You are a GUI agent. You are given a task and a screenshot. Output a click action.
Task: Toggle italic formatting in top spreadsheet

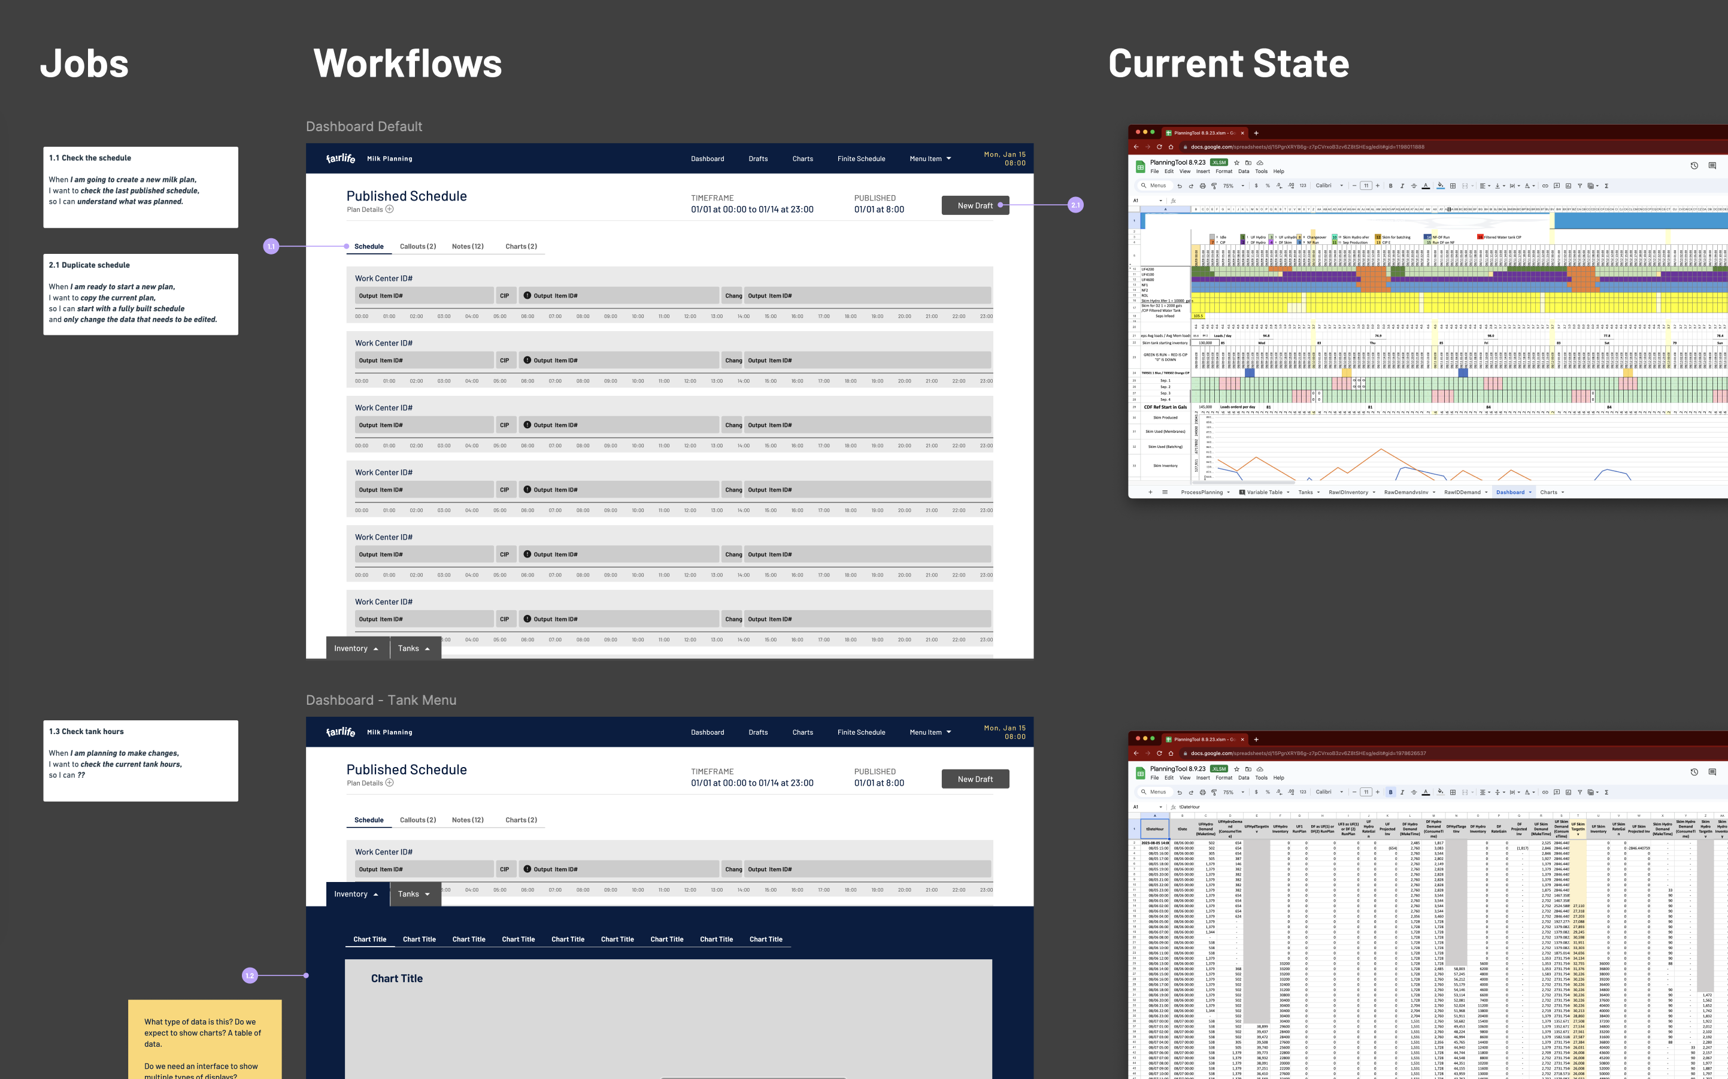point(1402,186)
